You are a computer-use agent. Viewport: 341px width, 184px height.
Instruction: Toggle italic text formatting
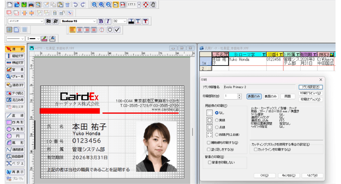pos(108,21)
